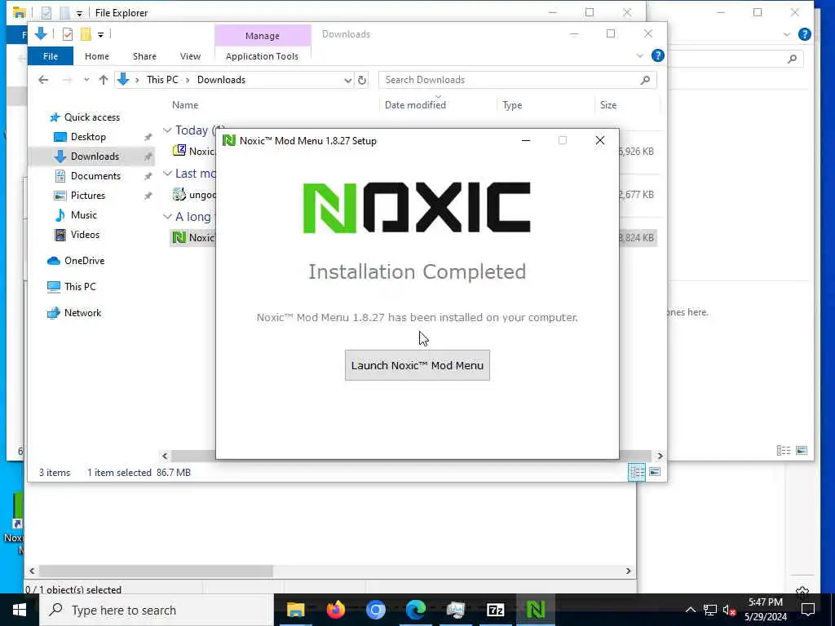Expand ribbon chevron in Downloads window
The height and width of the screenshot is (626, 835).
coord(639,55)
